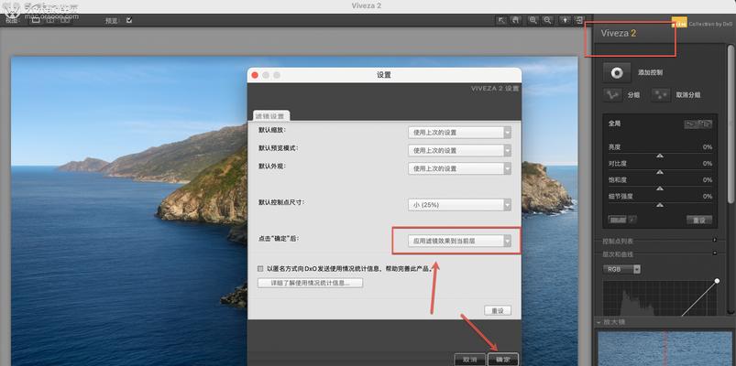Click the 取消 button

(x=470, y=359)
